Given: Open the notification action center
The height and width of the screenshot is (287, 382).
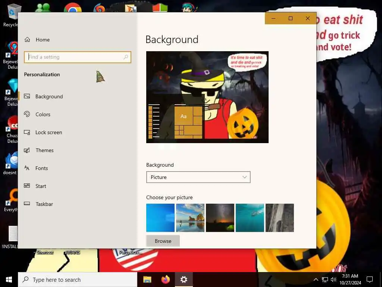Looking at the screenshot, I should (370, 280).
